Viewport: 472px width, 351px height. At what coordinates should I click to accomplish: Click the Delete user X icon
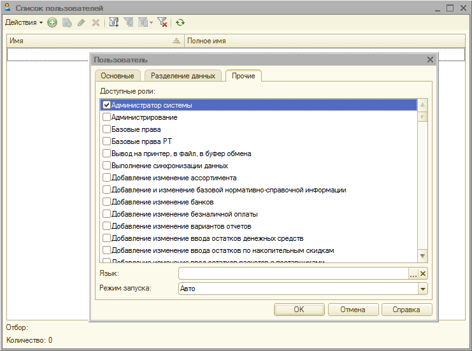pyautogui.click(x=96, y=22)
